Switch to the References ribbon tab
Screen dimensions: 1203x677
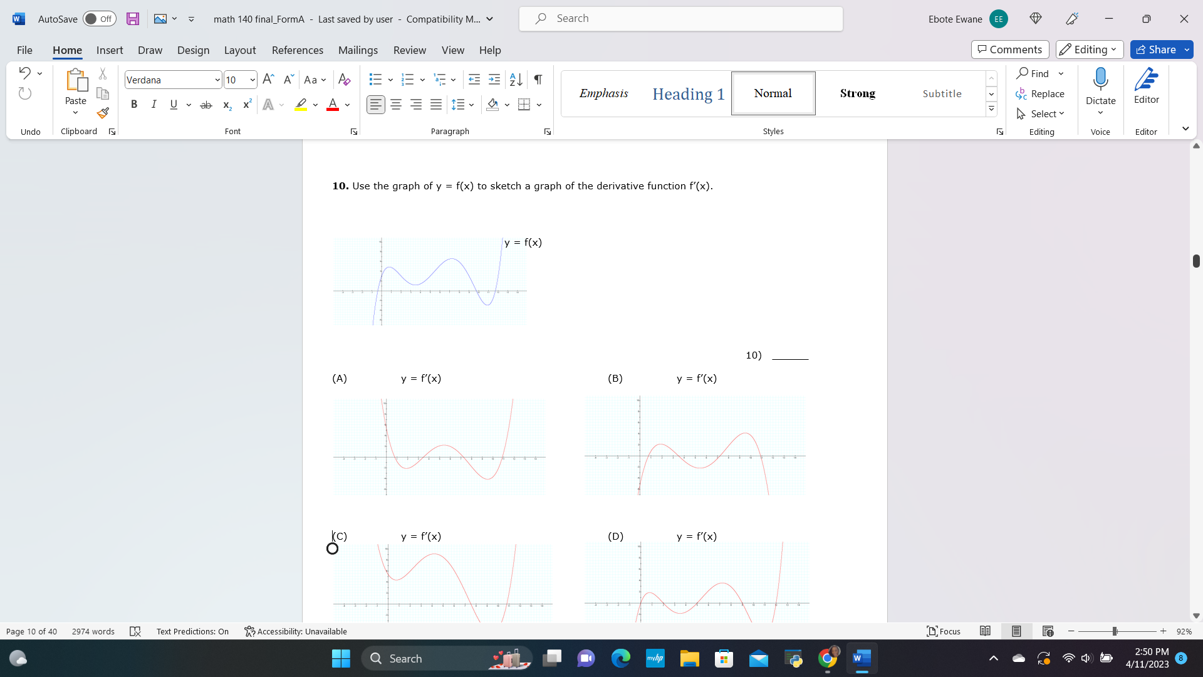pyautogui.click(x=298, y=50)
